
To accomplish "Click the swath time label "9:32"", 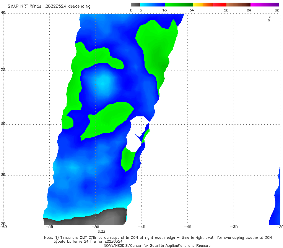I will click(x=101, y=232).
